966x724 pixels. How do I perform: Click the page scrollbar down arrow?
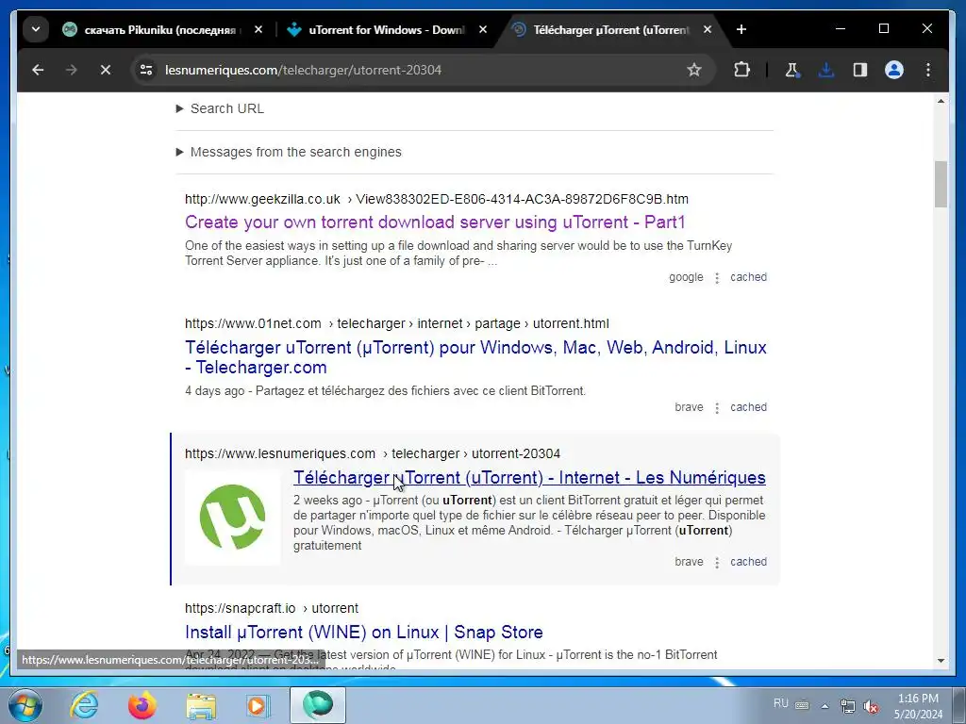[941, 661]
